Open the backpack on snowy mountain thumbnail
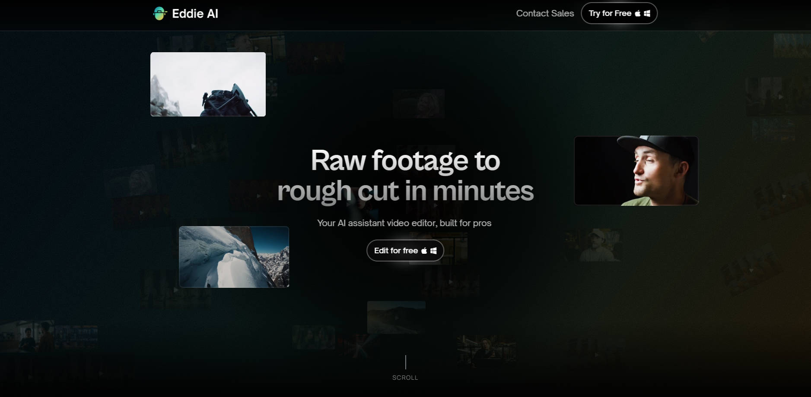 click(208, 84)
